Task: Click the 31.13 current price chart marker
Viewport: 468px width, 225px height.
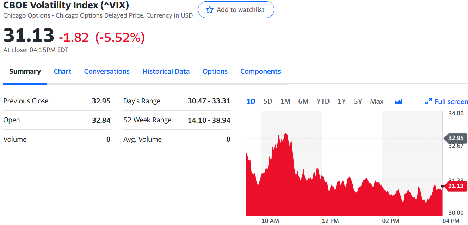Action: 455,186
